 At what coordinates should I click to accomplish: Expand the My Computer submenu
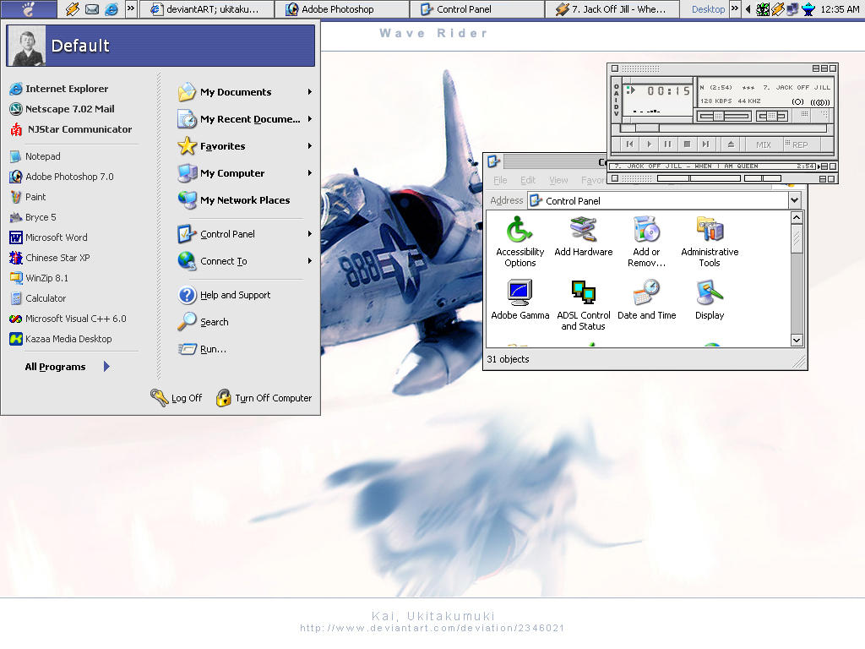point(310,173)
